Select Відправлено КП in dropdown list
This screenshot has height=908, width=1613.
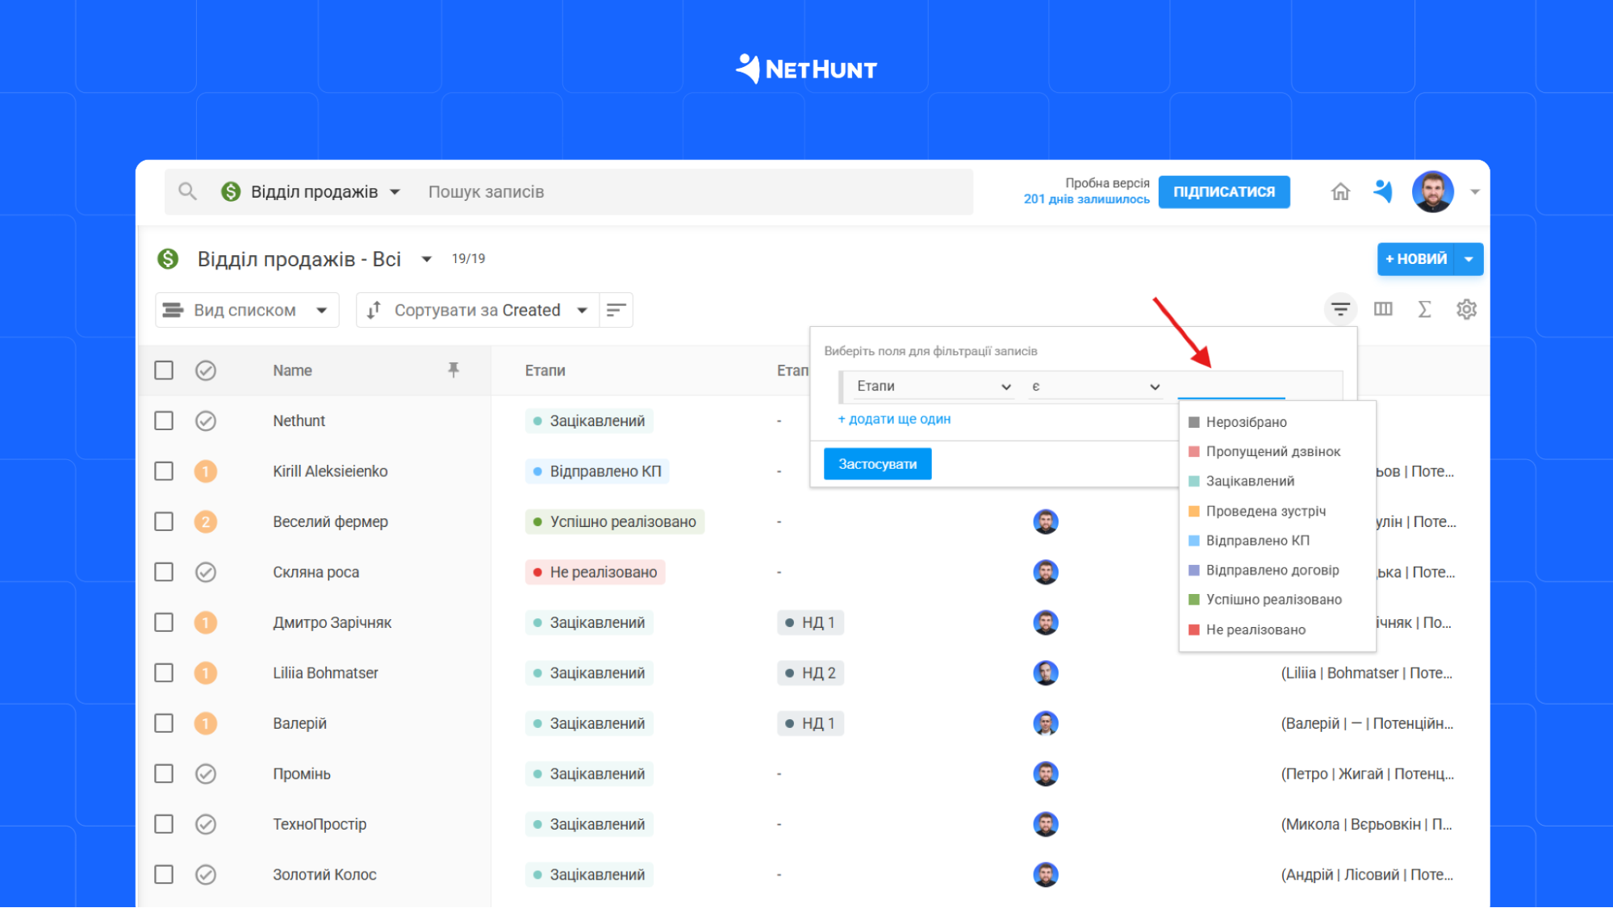click(x=1277, y=541)
